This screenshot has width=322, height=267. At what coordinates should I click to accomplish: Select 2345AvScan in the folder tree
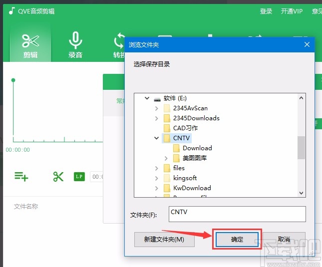coord(190,108)
